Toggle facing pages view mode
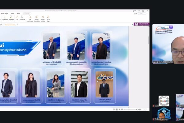The image size is (184, 123). [x=119, y=109]
